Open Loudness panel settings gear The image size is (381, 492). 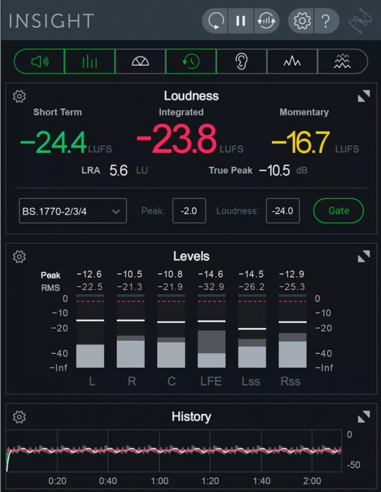19,96
